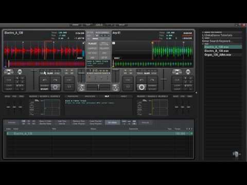
Task: Click the Deckadance Tutorials folder path
Action: (x=222, y=35)
